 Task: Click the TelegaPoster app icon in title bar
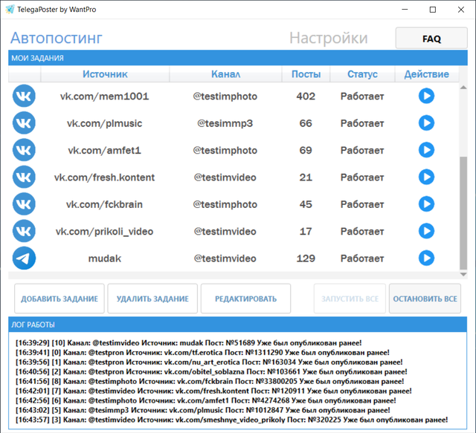click(x=10, y=10)
